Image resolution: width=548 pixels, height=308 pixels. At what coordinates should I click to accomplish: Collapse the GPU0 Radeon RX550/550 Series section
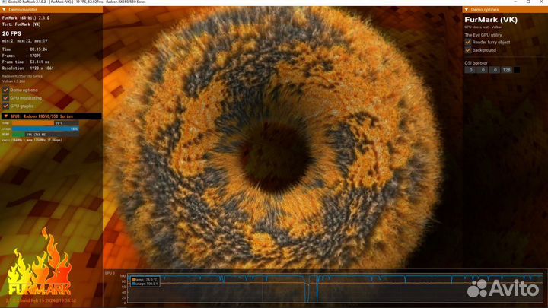[4, 116]
